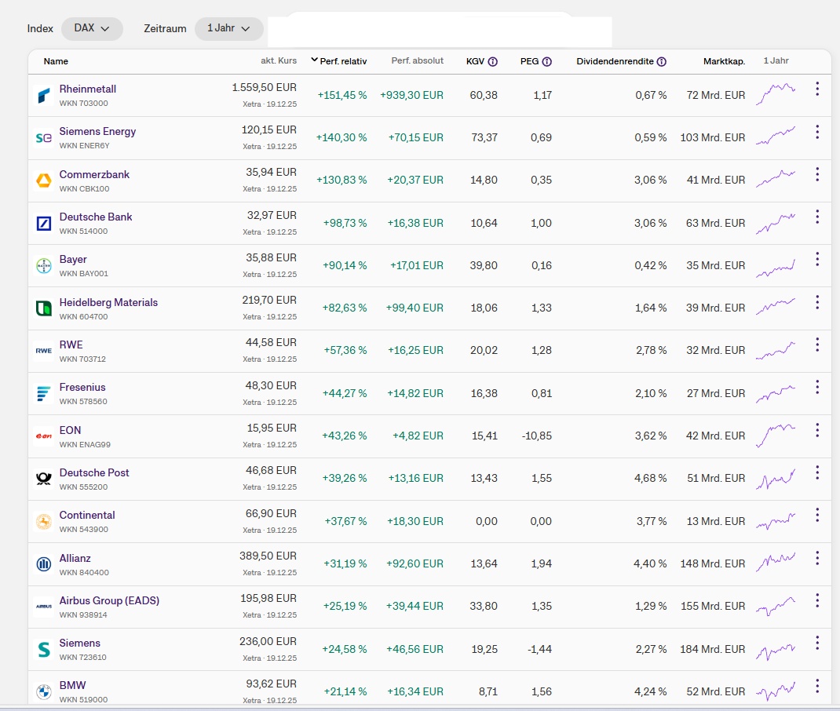Click the info icon next to PEG
The width and height of the screenshot is (840, 711).
click(x=546, y=61)
